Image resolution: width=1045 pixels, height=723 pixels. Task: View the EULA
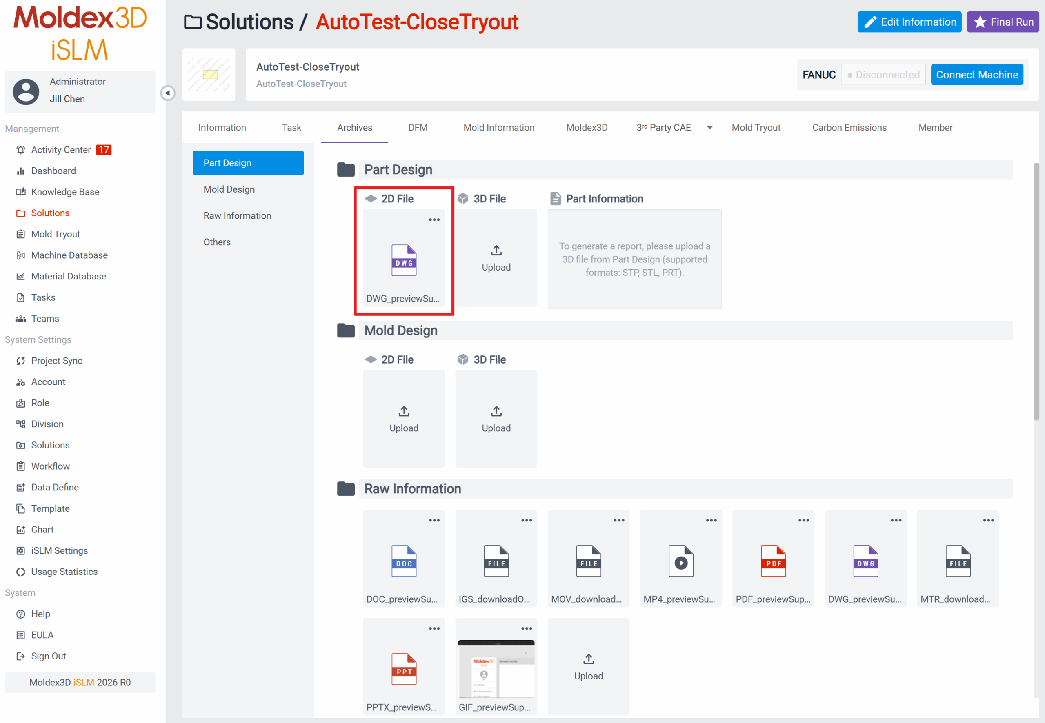click(42, 635)
